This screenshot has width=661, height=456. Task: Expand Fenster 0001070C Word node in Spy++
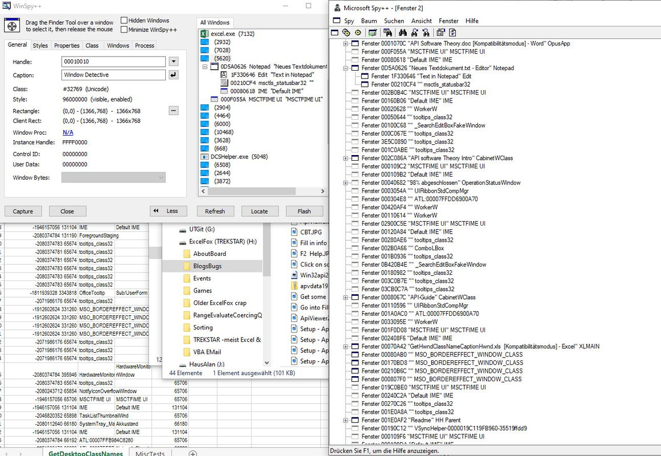[345, 43]
